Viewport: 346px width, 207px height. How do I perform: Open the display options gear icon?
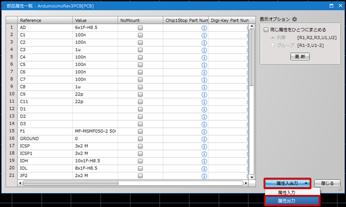point(295,19)
